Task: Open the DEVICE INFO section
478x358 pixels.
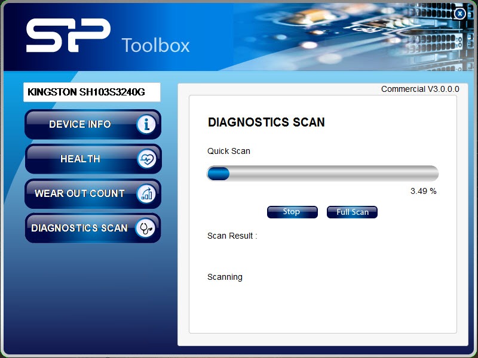Action: tap(93, 124)
